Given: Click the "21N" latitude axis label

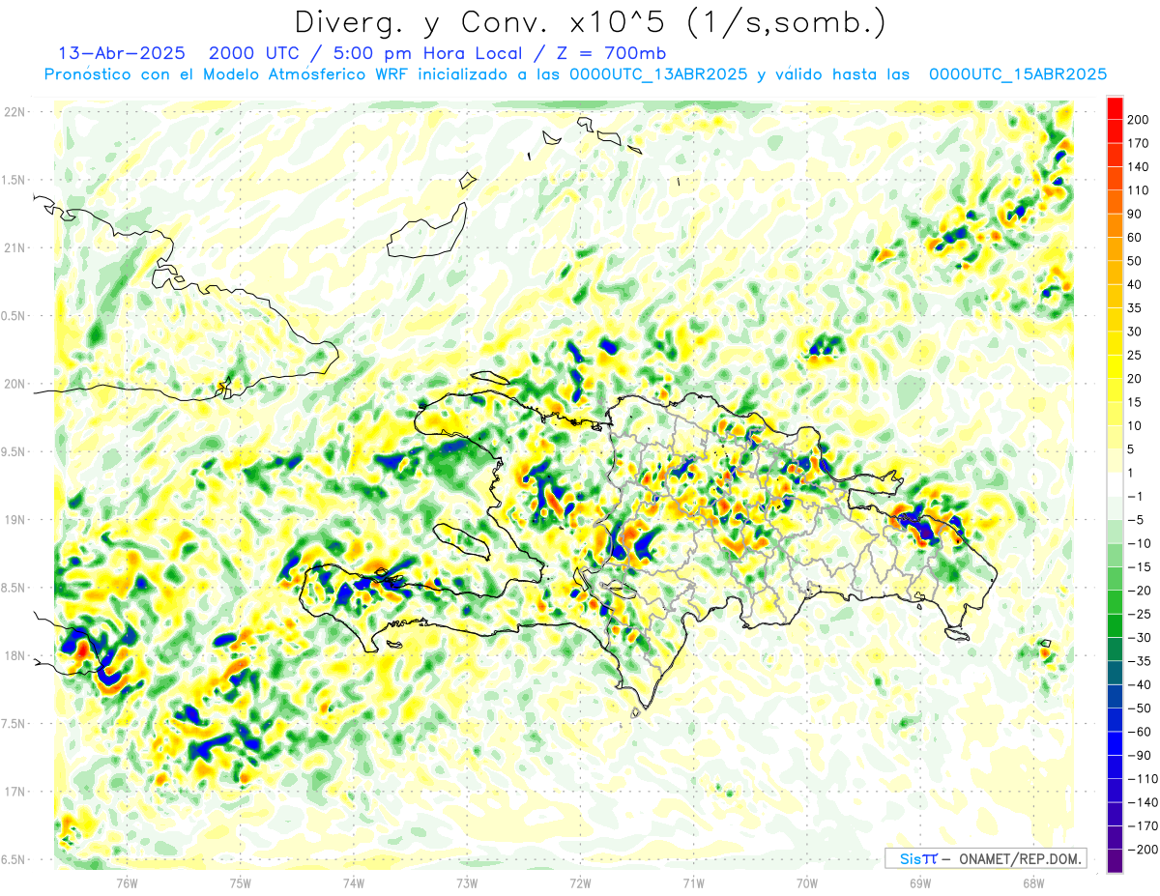Looking at the screenshot, I should pos(14,247).
